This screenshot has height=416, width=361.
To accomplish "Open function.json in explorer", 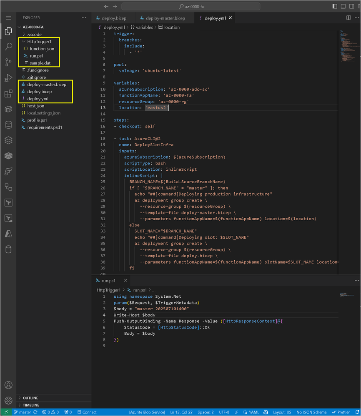I will click(x=42, y=49).
